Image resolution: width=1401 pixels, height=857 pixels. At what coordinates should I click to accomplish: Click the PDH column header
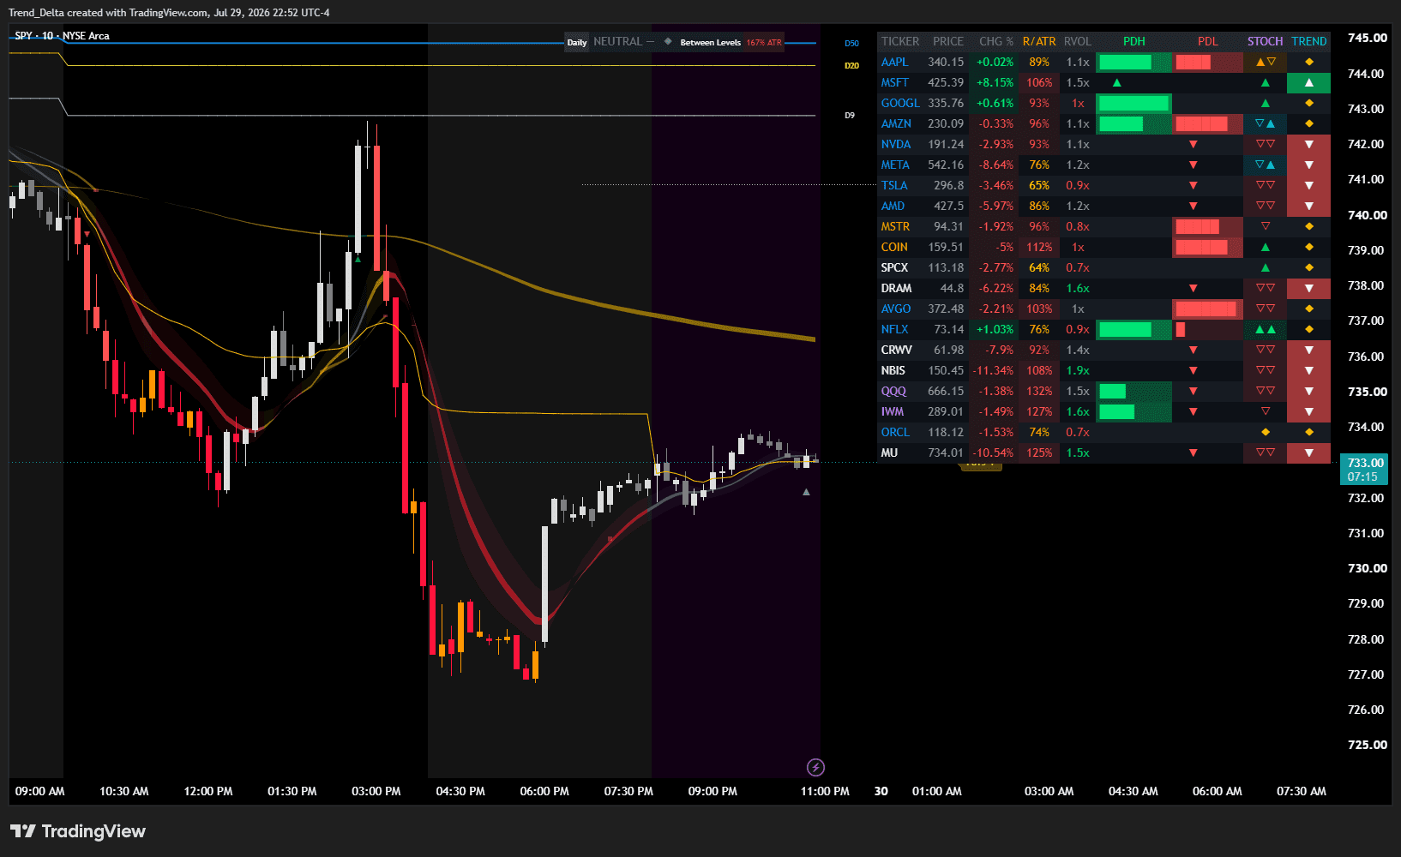pos(1133,41)
